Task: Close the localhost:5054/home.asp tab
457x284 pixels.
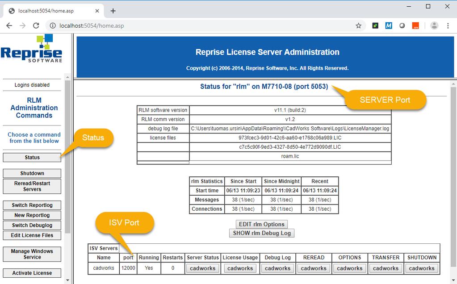Action: click(97, 11)
